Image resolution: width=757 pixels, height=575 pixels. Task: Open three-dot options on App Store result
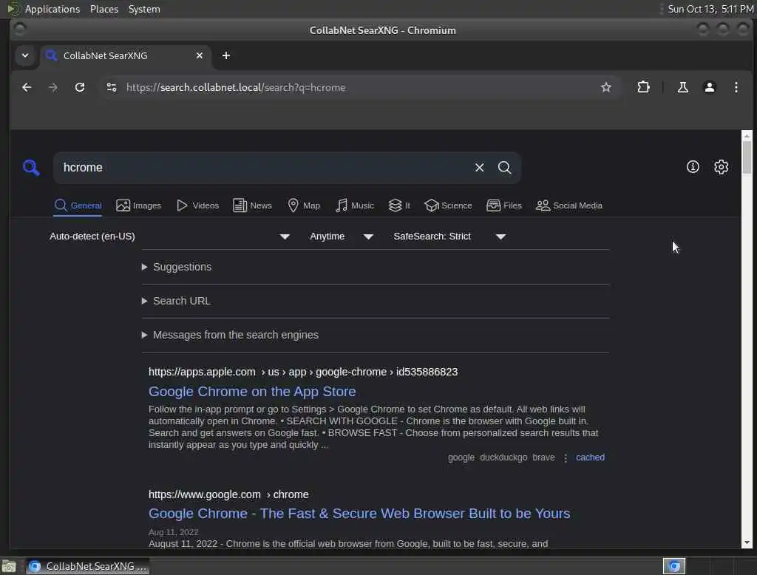click(x=566, y=457)
